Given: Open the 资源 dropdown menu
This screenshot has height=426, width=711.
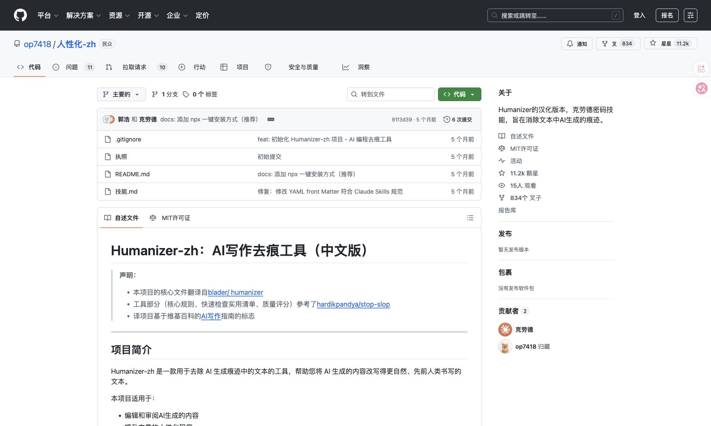Looking at the screenshot, I should coord(119,15).
